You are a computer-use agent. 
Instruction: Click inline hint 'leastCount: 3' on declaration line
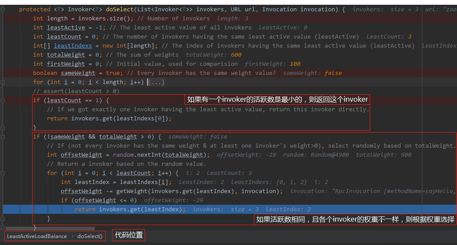[389, 37]
